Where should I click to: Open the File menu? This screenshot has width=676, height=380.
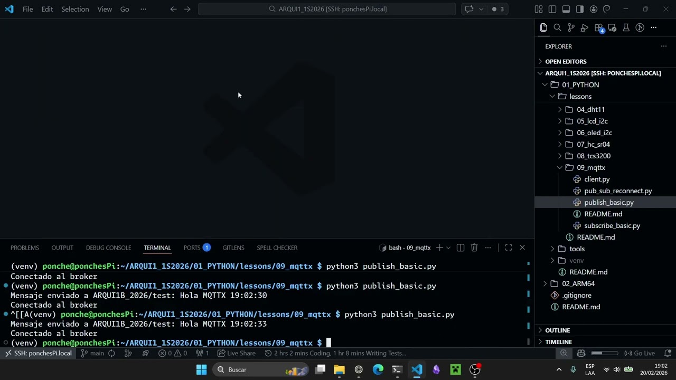point(28,9)
